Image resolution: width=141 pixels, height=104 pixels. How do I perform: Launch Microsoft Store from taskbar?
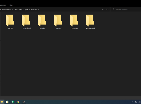click(7, 102)
